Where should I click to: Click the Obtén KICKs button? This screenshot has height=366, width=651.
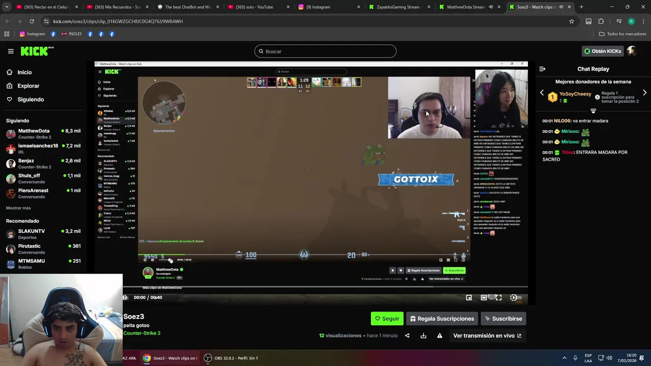603,51
